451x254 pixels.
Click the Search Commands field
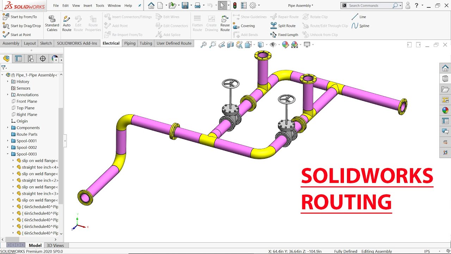[372, 6]
